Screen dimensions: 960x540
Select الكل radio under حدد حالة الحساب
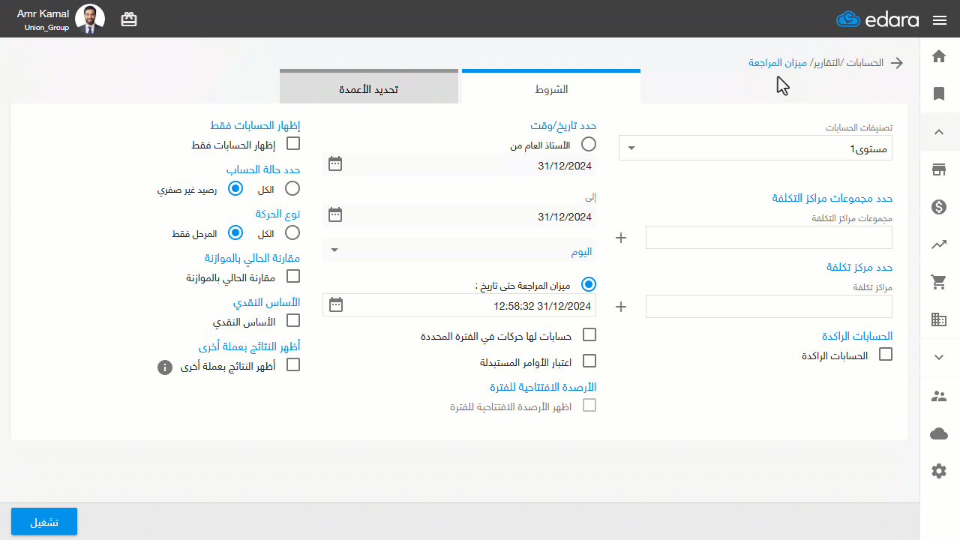pyautogui.click(x=293, y=188)
